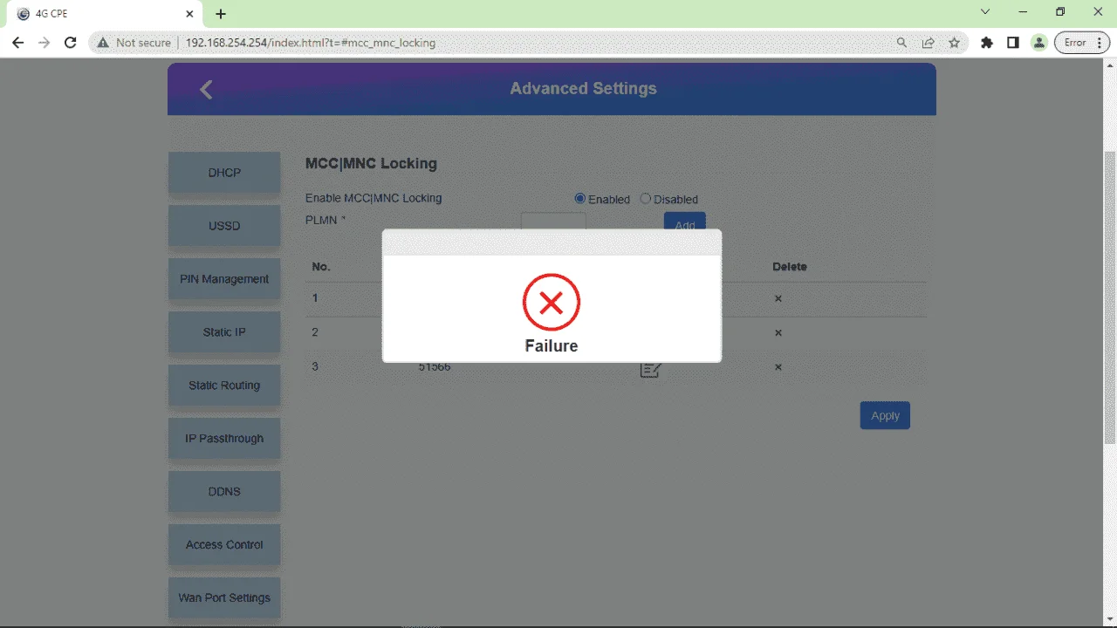Click the Failure message text
This screenshot has width=1117, height=628.
click(x=552, y=345)
